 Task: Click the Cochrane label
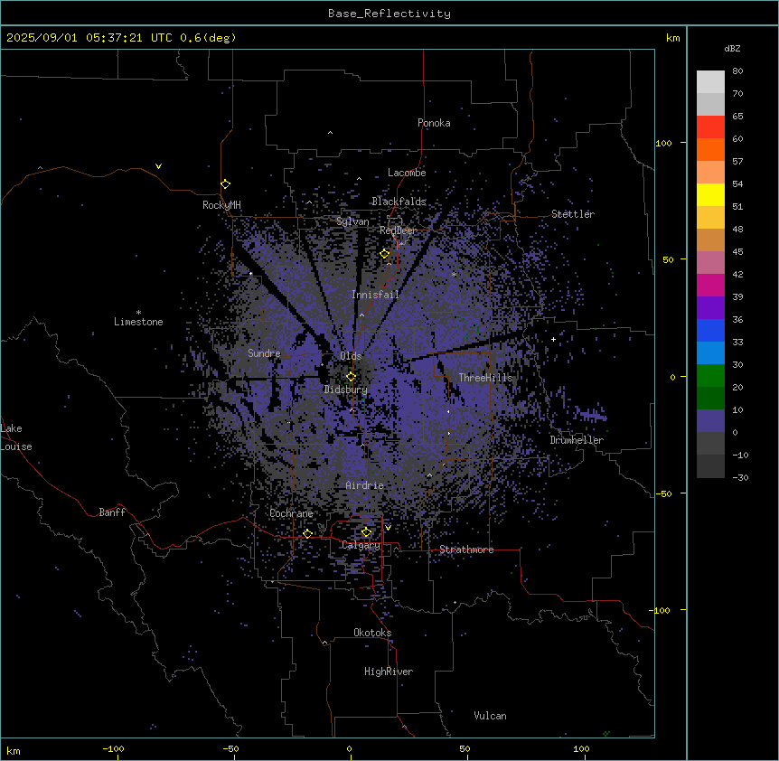(x=291, y=513)
